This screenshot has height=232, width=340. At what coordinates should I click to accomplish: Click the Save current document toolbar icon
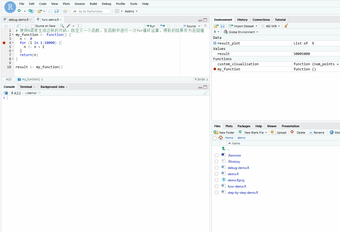click(x=50, y=11)
